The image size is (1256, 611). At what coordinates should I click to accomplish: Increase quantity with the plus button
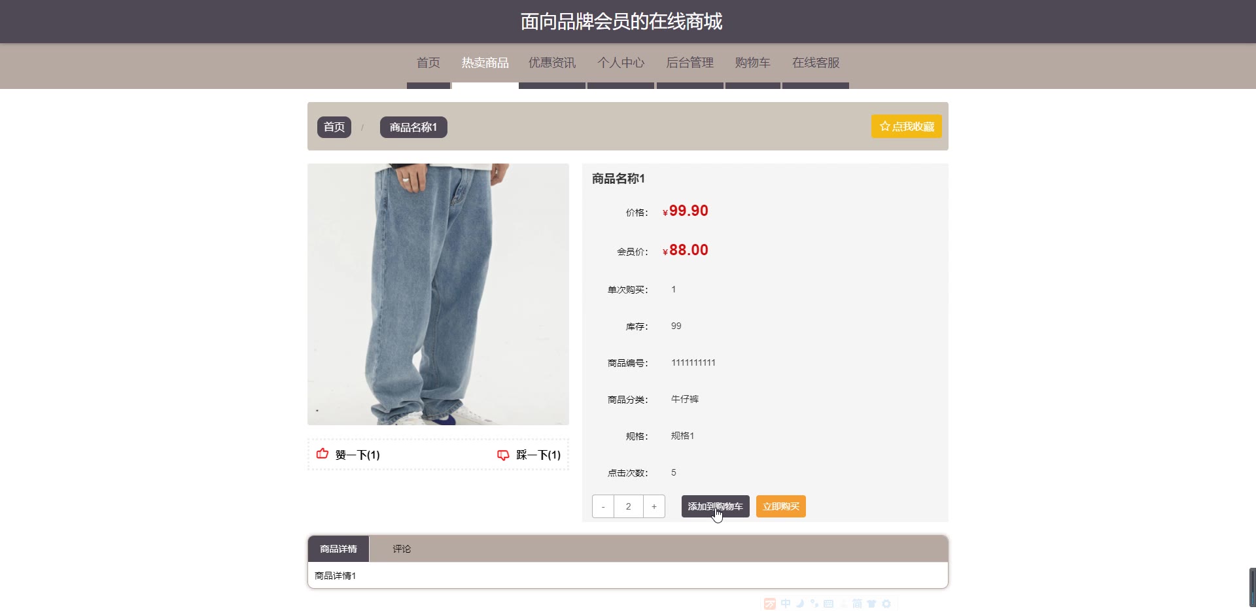click(x=654, y=506)
